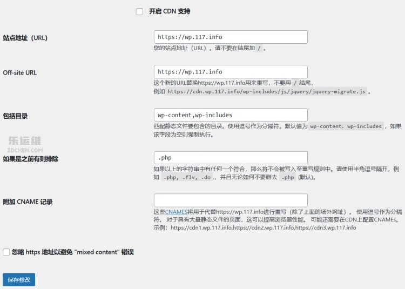Enable the 开启 CDN 支持 checkbox
The height and width of the screenshot is (289, 405).
click(x=139, y=11)
